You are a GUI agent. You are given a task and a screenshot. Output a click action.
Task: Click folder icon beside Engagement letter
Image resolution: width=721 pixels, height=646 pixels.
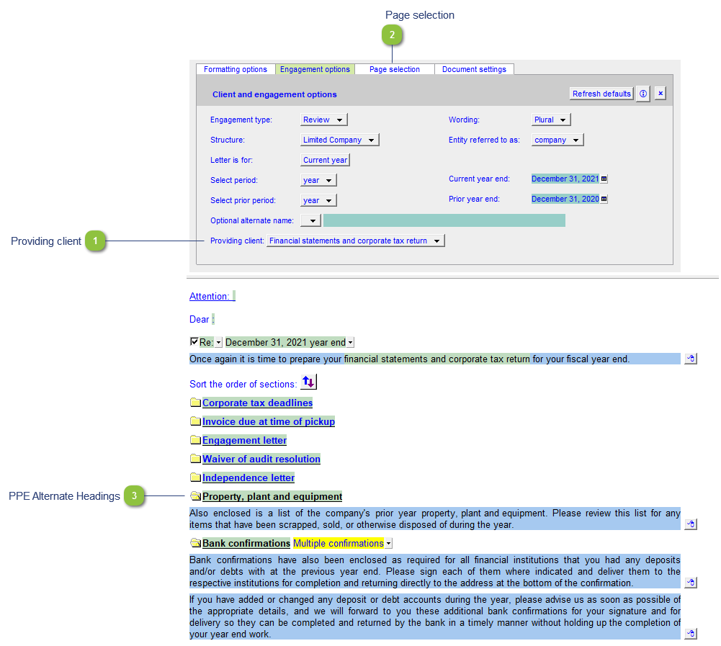195,441
